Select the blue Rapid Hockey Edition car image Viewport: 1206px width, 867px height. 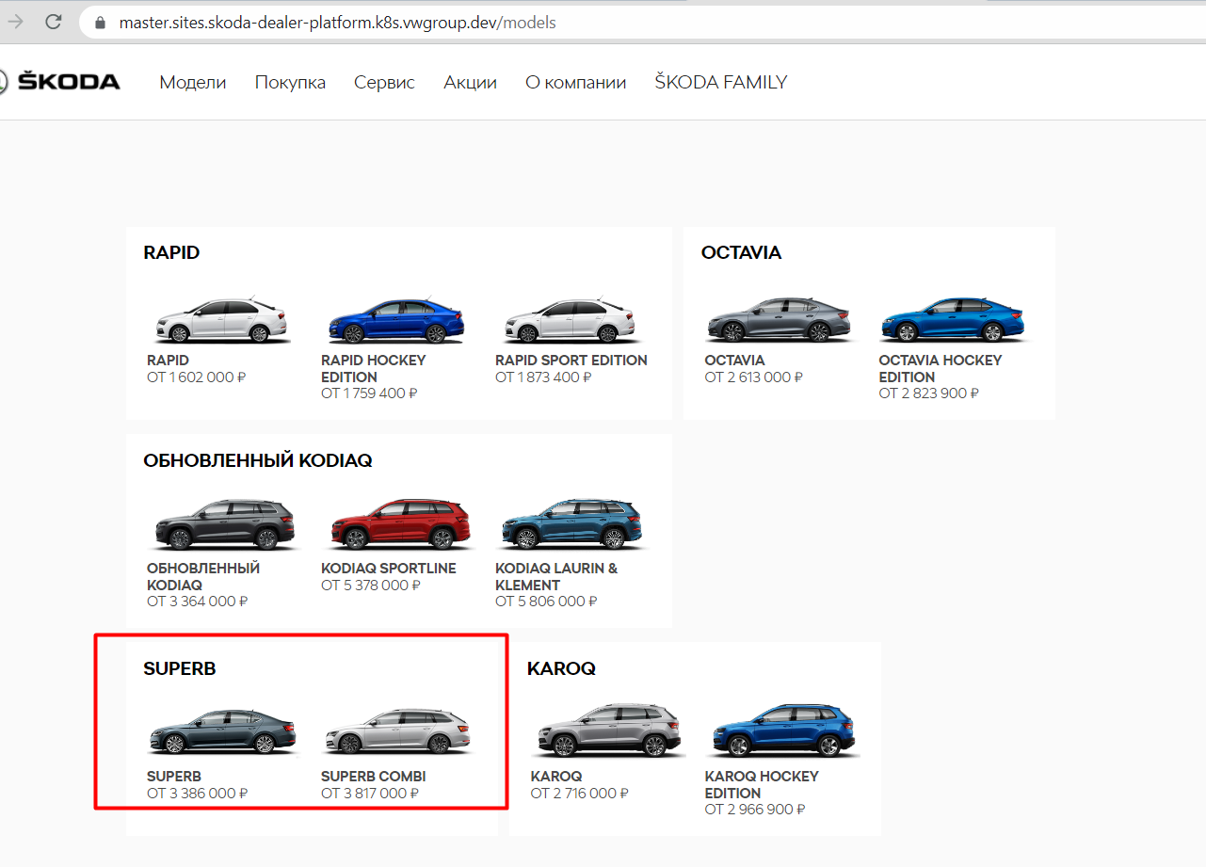tap(395, 321)
